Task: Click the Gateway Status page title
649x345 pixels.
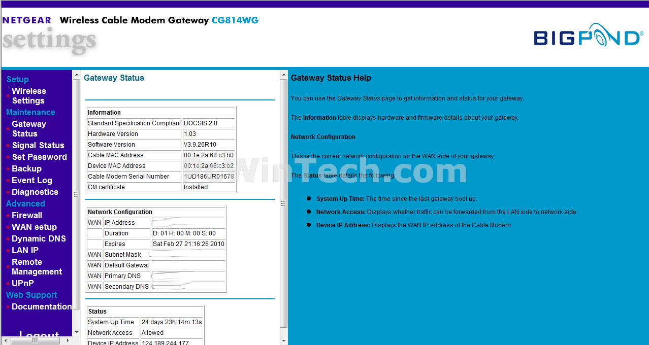Action: tap(114, 78)
